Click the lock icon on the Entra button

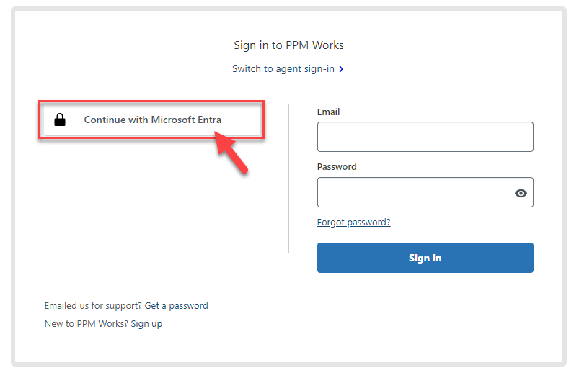[60, 120]
